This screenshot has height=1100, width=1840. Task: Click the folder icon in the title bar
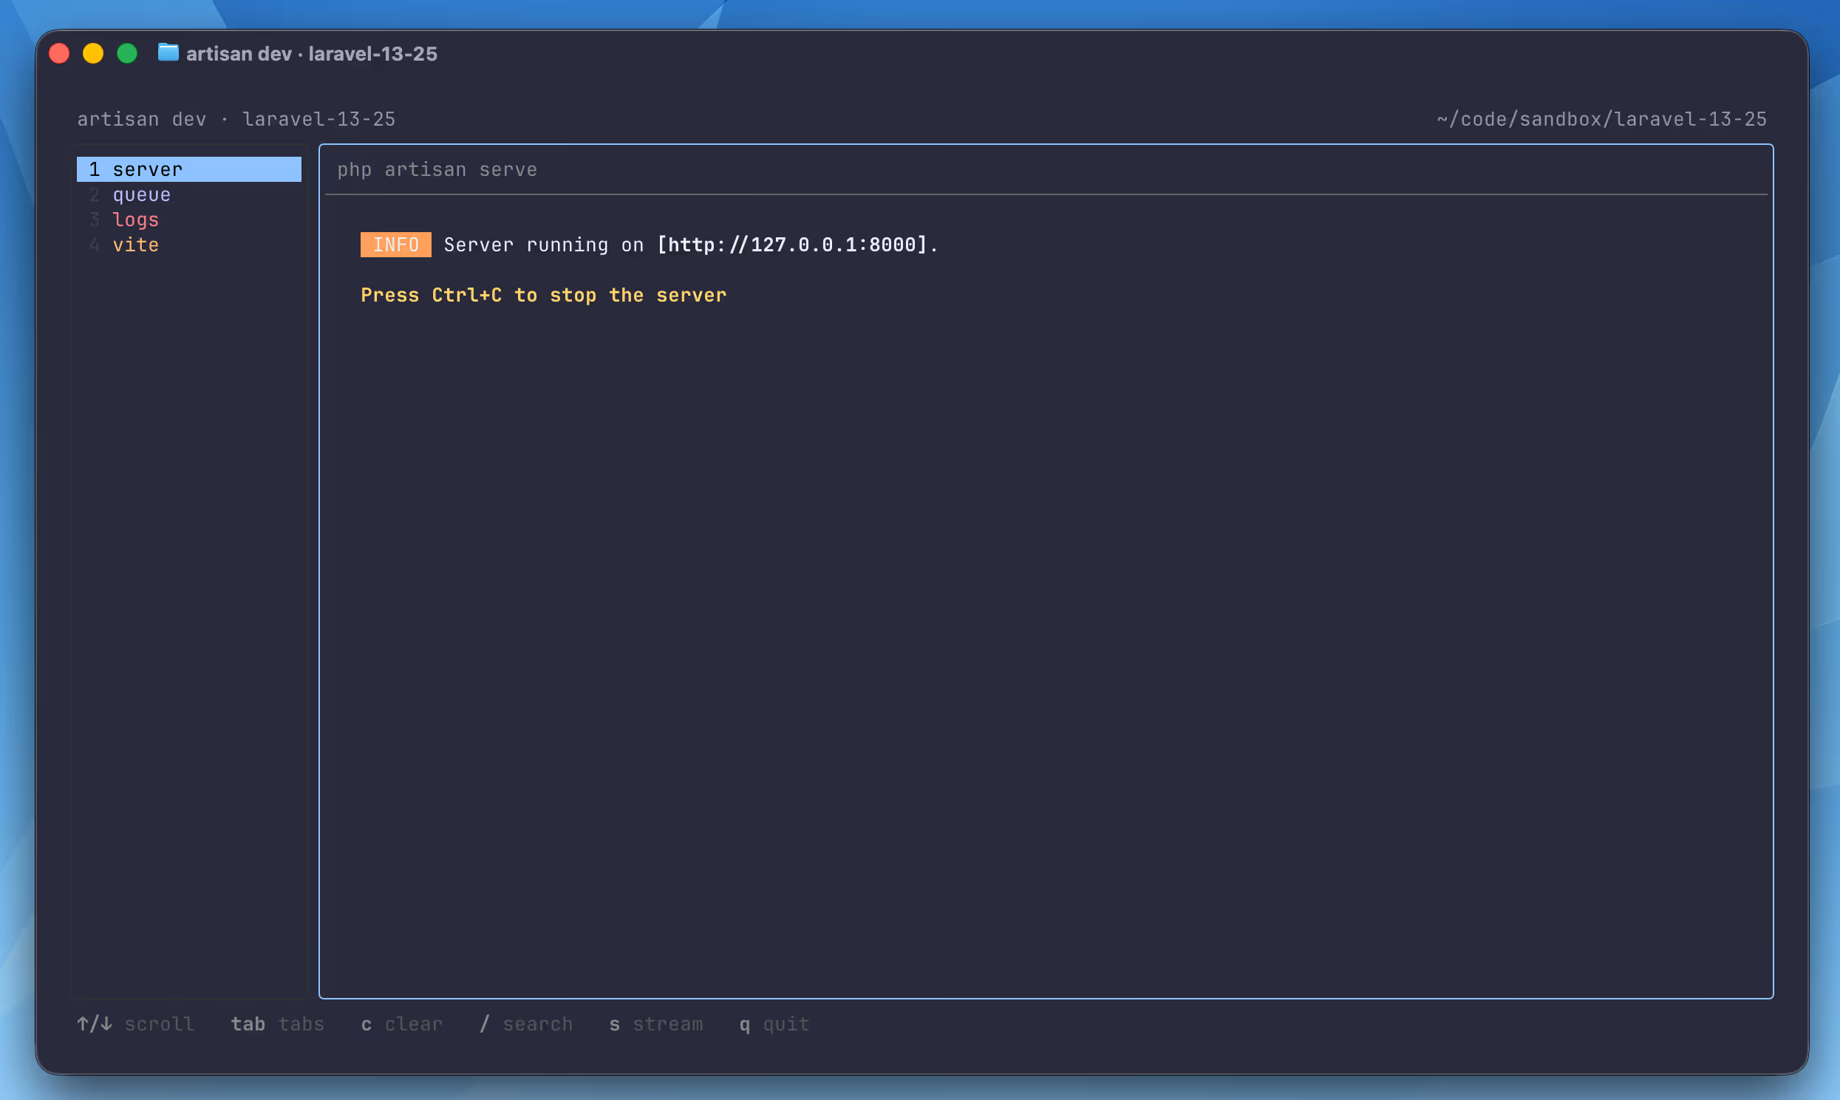(x=168, y=52)
